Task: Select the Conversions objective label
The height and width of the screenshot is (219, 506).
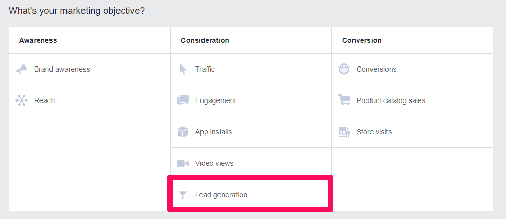Action: [377, 69]
